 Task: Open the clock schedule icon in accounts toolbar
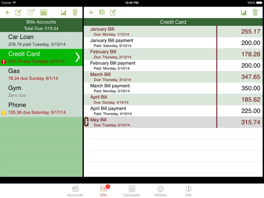pos(31,12)
